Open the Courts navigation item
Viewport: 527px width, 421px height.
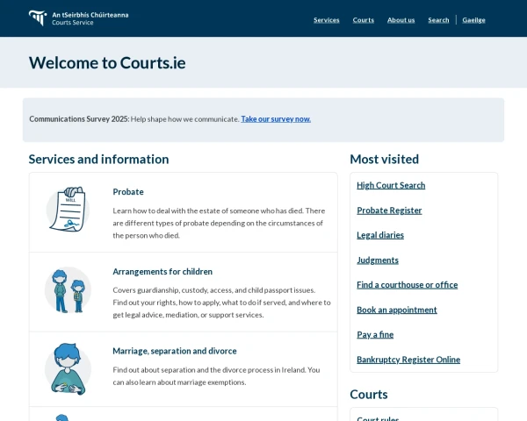click(364, 20)
